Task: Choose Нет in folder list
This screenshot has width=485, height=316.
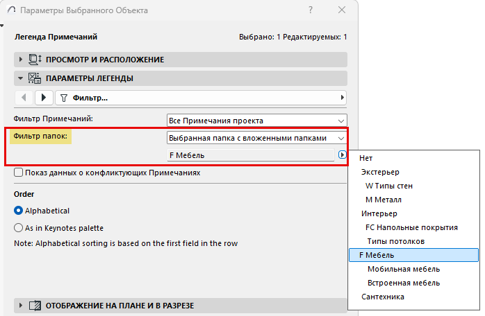Action: [x=414, y=158]
